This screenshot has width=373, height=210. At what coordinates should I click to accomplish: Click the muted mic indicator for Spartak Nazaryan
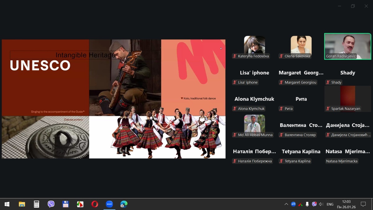(x=328, y=109)
